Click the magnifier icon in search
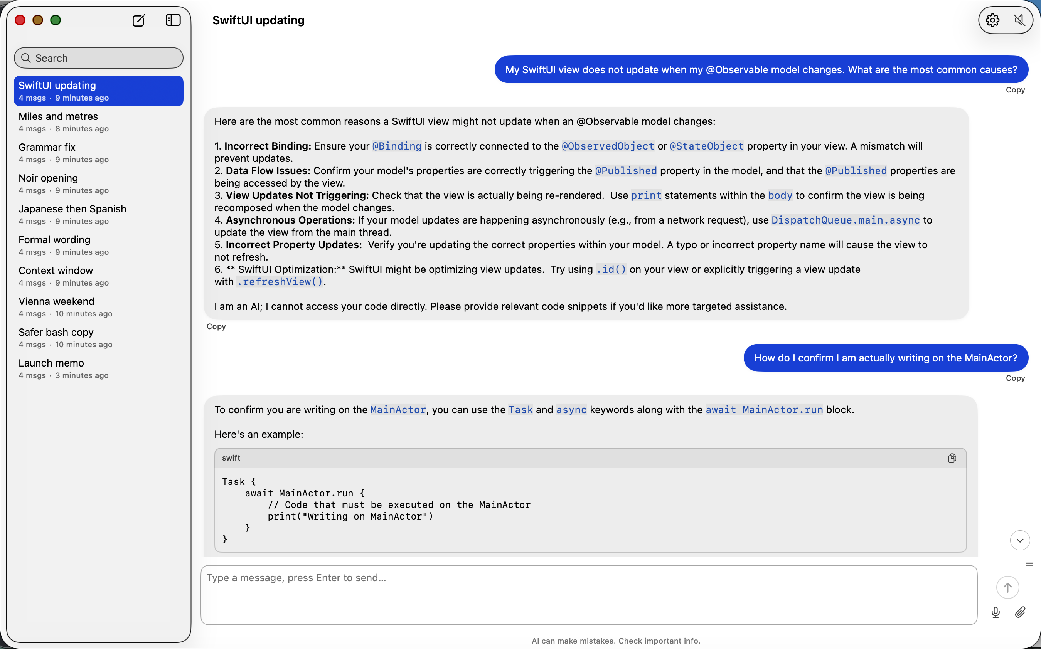 point(26,58)
